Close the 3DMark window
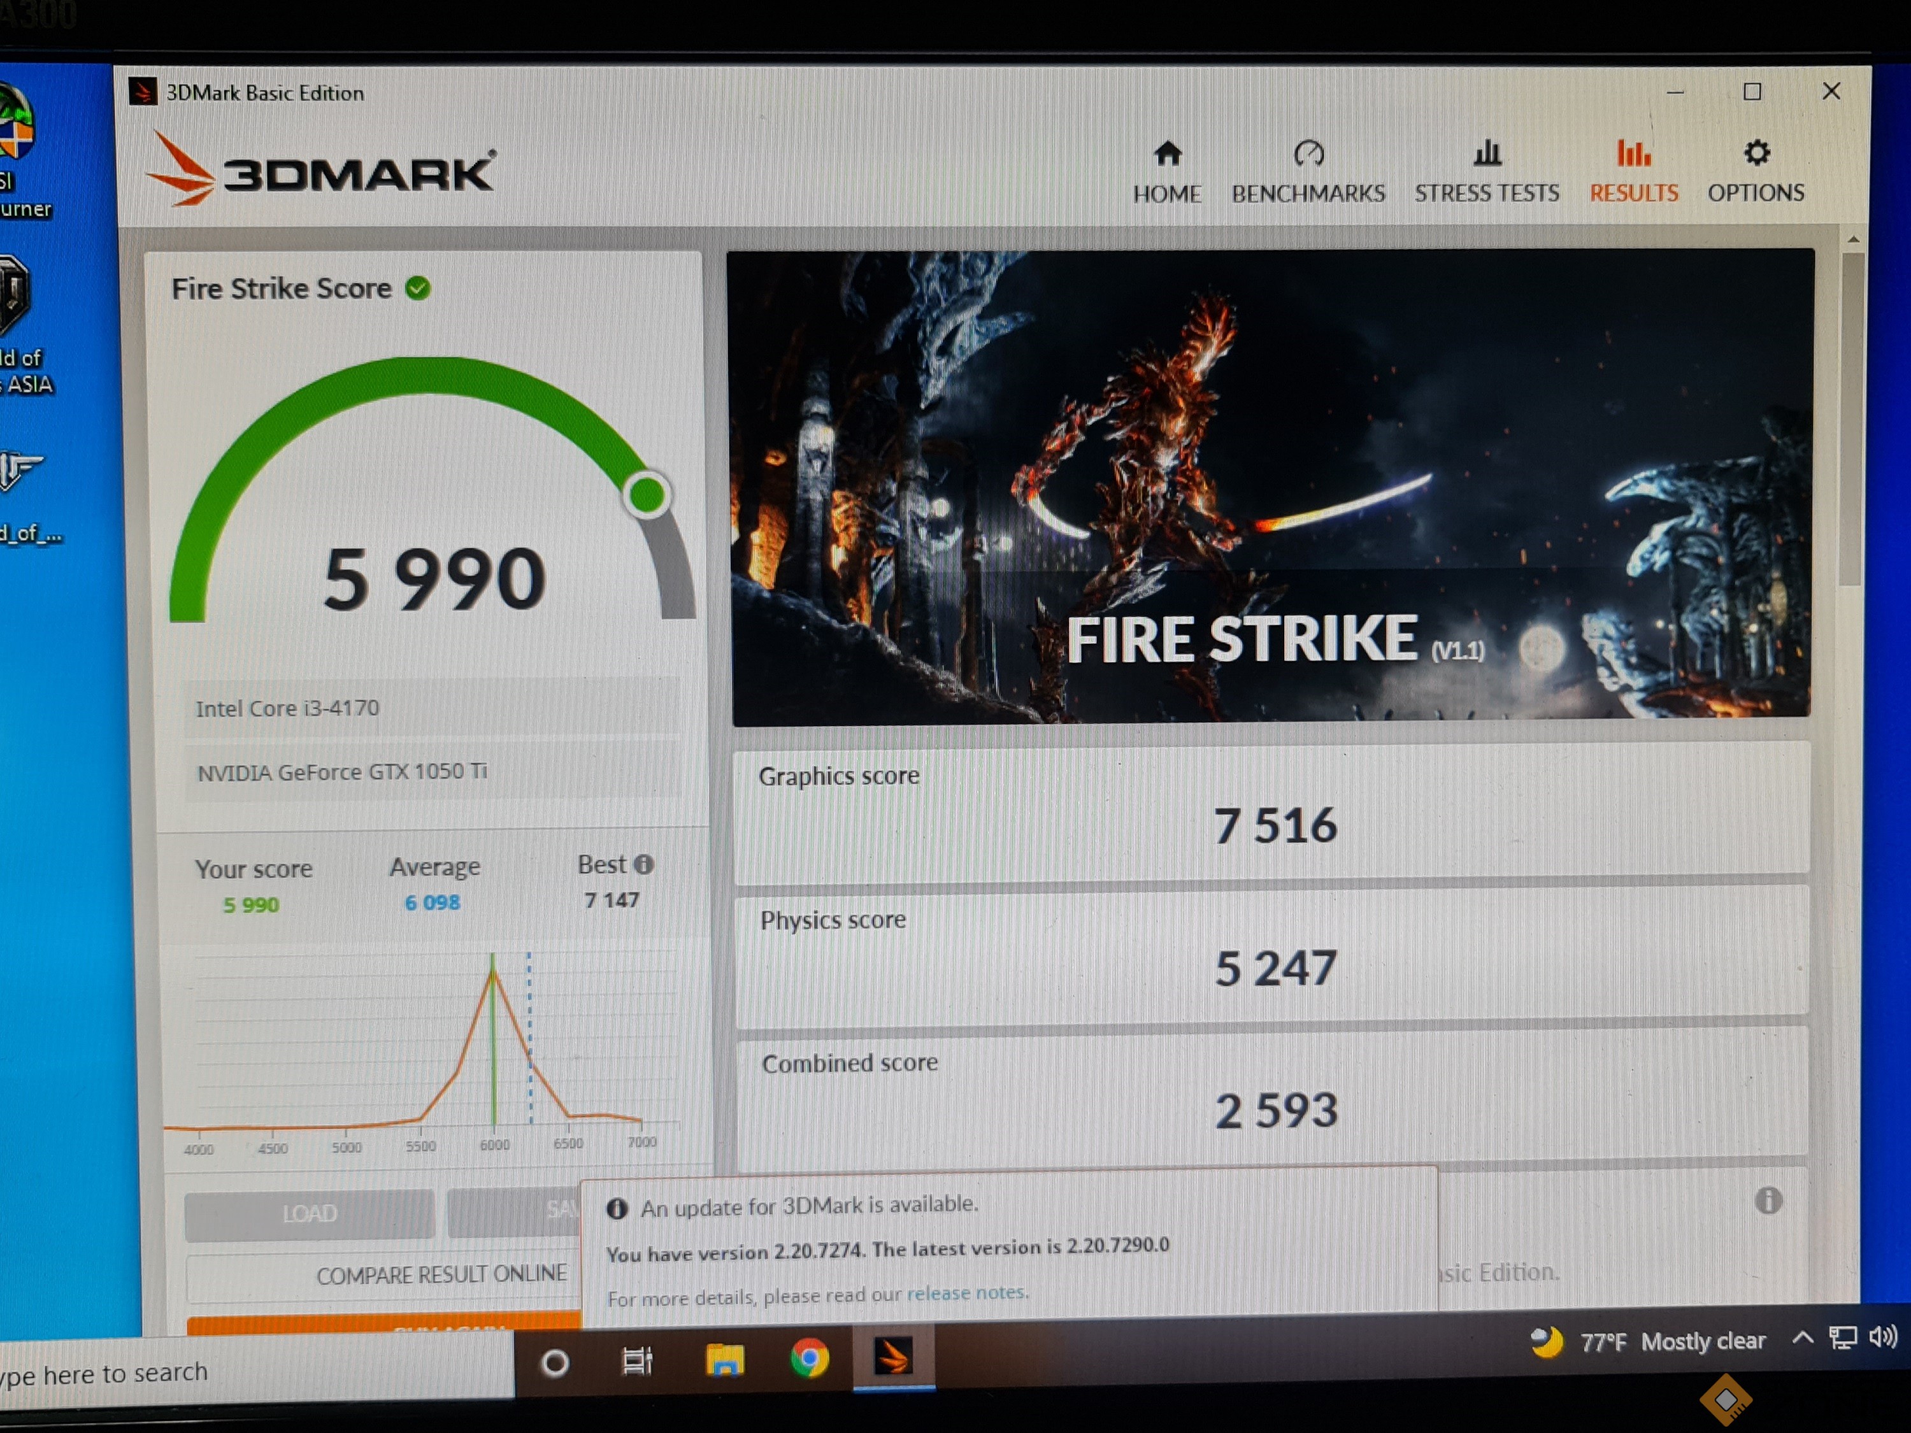1911x1433 pixels. (x=1830, y=90)
